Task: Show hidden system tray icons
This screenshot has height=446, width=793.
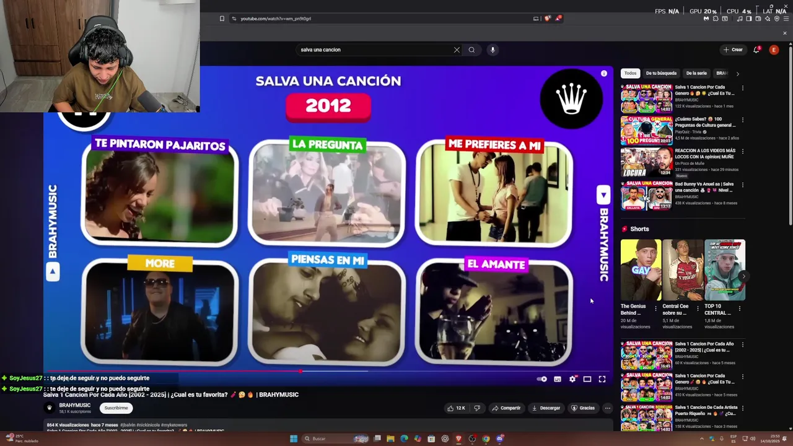Action: click(x=702, y=439)
